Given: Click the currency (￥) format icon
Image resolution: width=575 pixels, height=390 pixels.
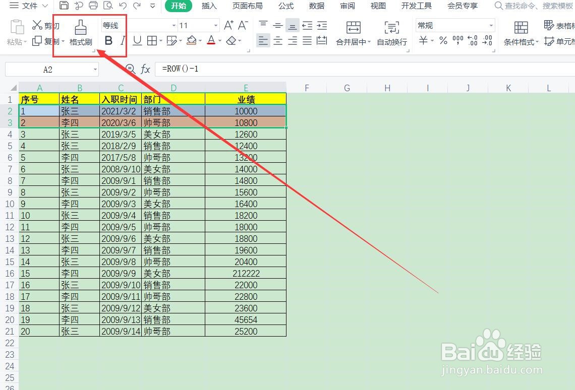Looking at the screenshot, I should tap(423, 40).
